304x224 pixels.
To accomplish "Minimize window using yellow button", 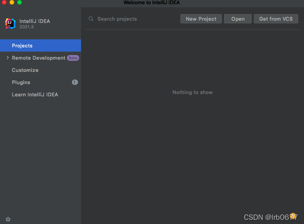I will click(x=12, y=2).
